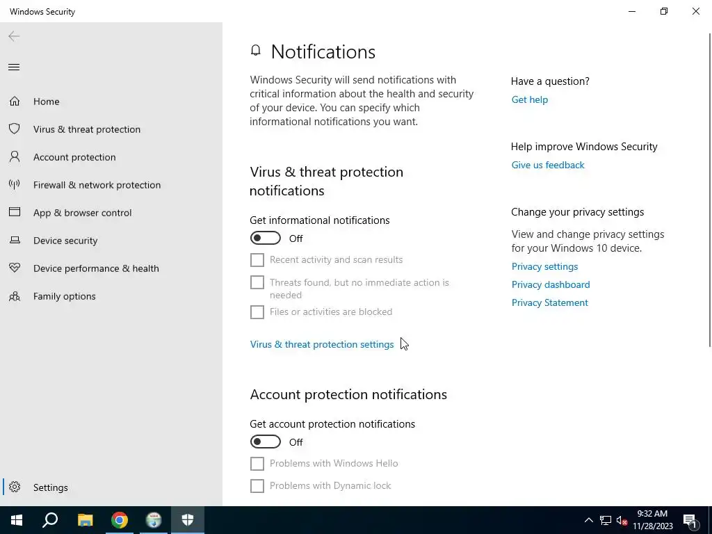Toggle Get informational notifications switch
712x534 pixels.
tap(266, 238)
